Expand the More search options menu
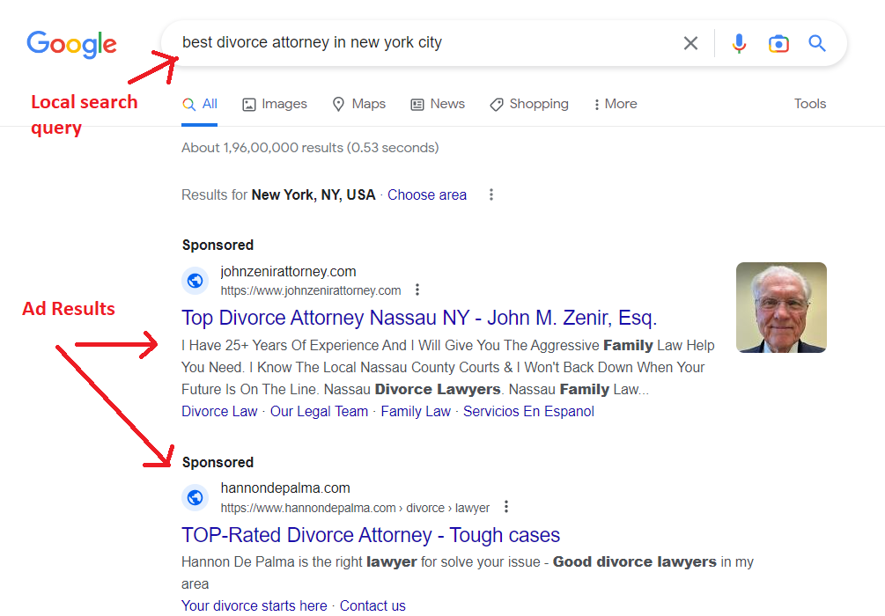The height and width of the screenshot is (616, 885). point(616,105)
